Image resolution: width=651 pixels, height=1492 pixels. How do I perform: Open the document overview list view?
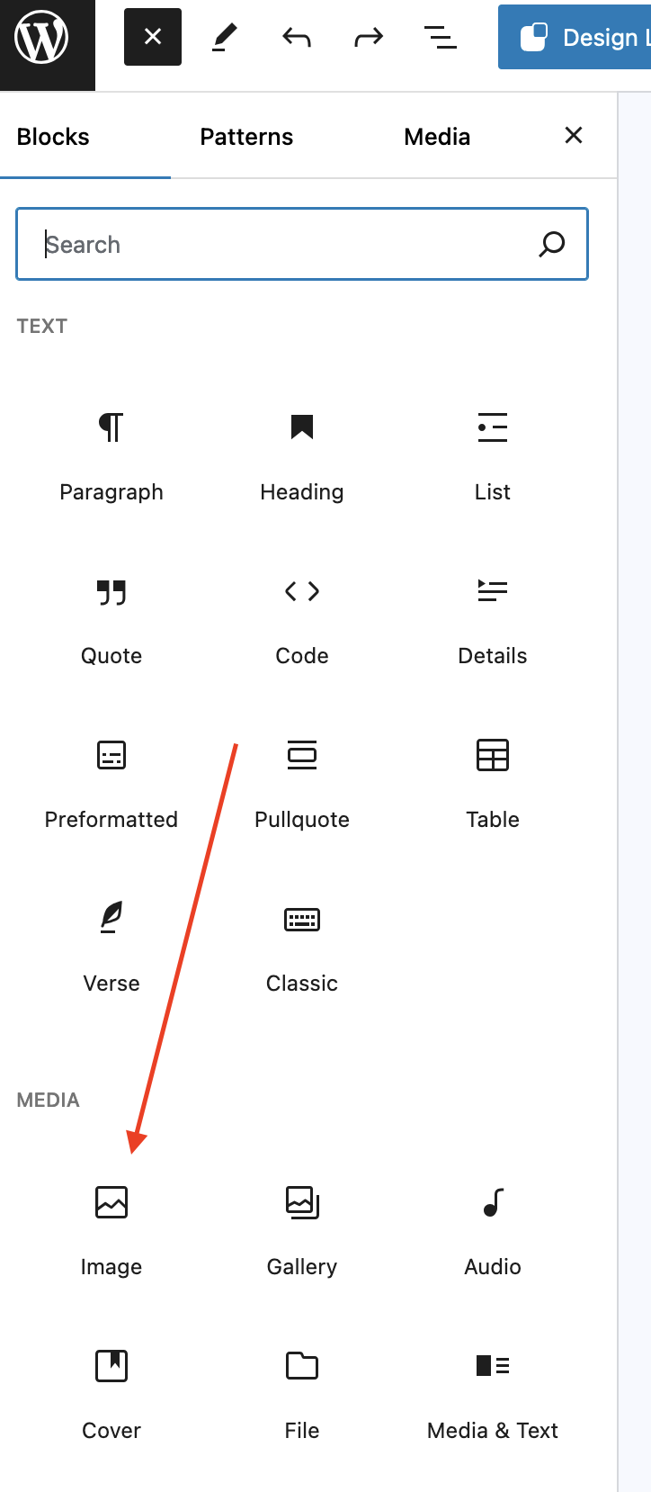(440, 37)
